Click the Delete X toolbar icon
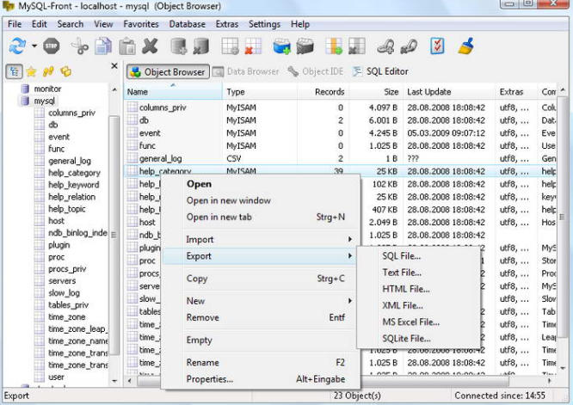The width and height of the screenshot is (573, 405). [x=151, y=46]
